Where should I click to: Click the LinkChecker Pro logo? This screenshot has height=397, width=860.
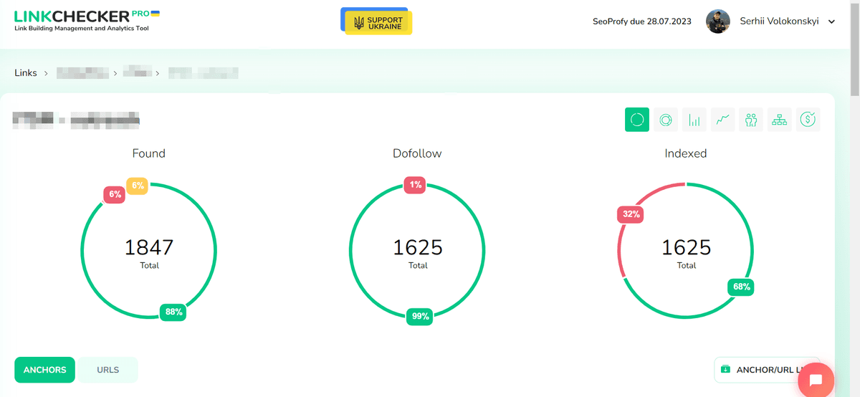point(87,20)
